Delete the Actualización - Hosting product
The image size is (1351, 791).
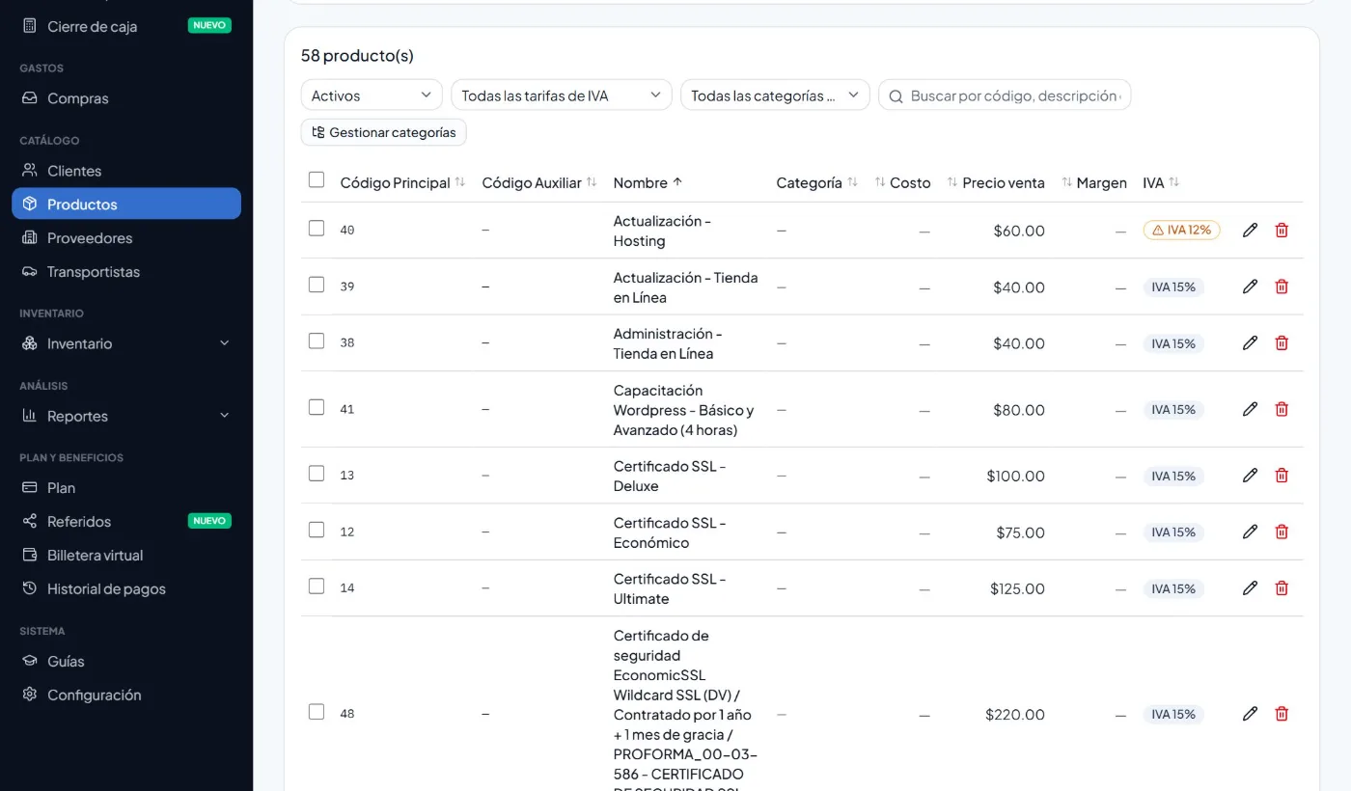pyautogui.click(x=1282, y=230)
